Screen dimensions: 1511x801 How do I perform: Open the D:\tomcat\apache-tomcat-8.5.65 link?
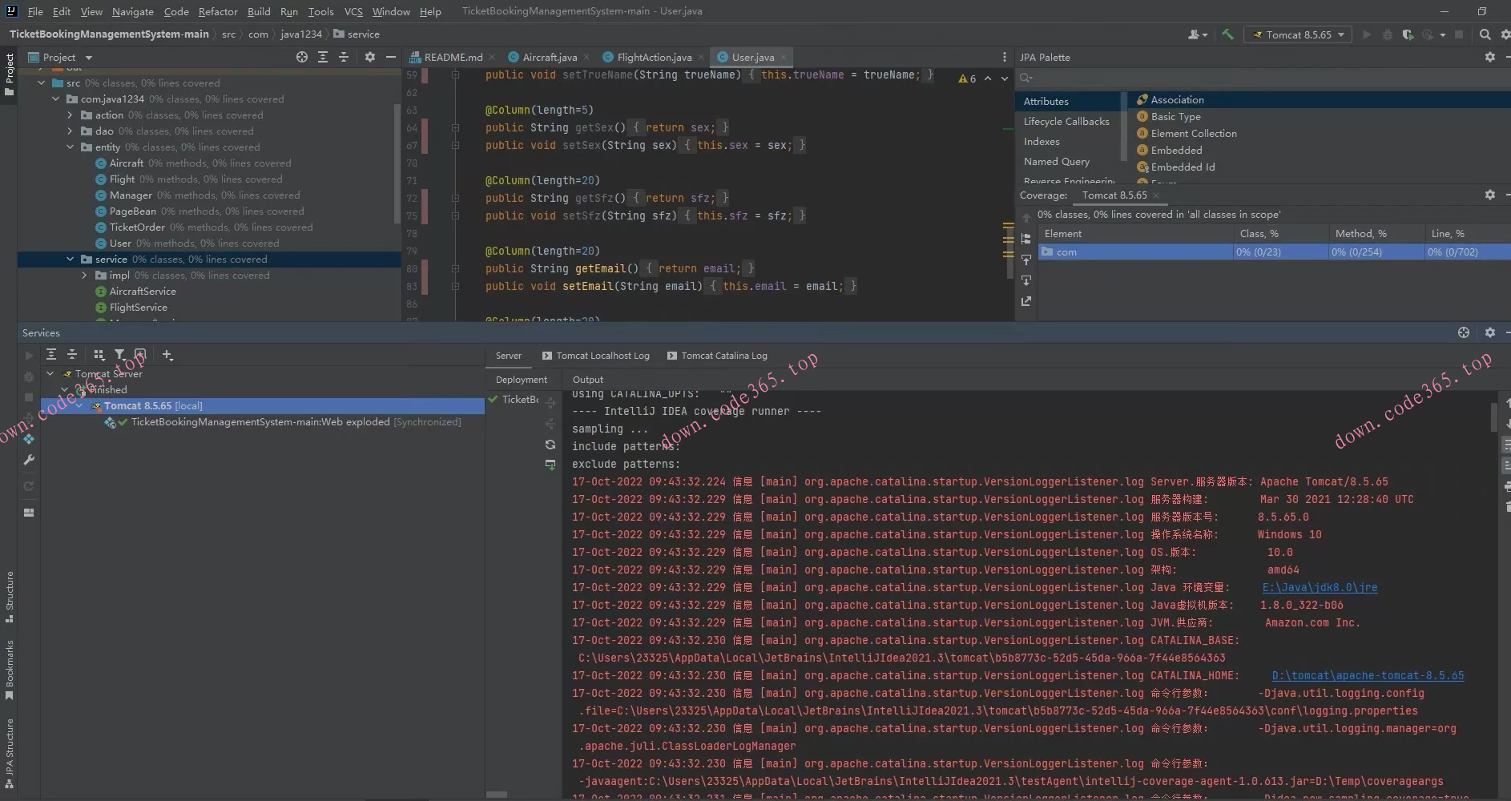1367,675
